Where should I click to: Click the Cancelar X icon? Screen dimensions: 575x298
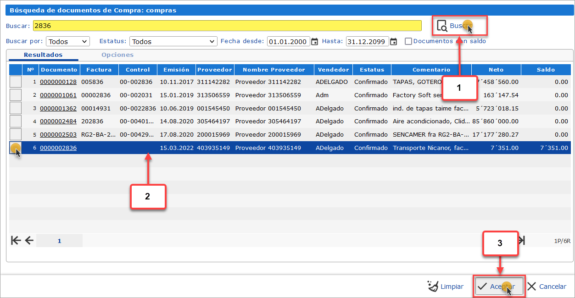pos(531,287)
